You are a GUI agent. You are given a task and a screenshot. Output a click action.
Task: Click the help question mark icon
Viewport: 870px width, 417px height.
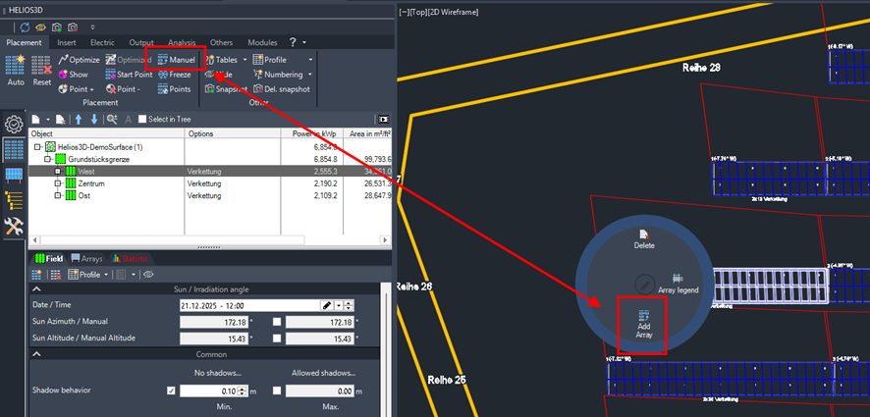pos(293,42)
